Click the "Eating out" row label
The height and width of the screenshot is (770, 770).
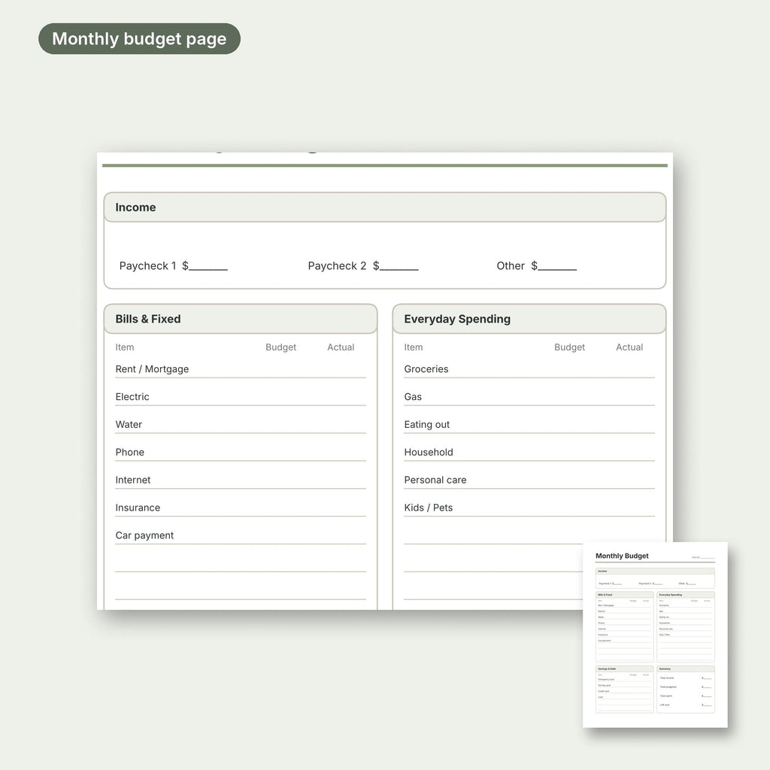point(427,424)
